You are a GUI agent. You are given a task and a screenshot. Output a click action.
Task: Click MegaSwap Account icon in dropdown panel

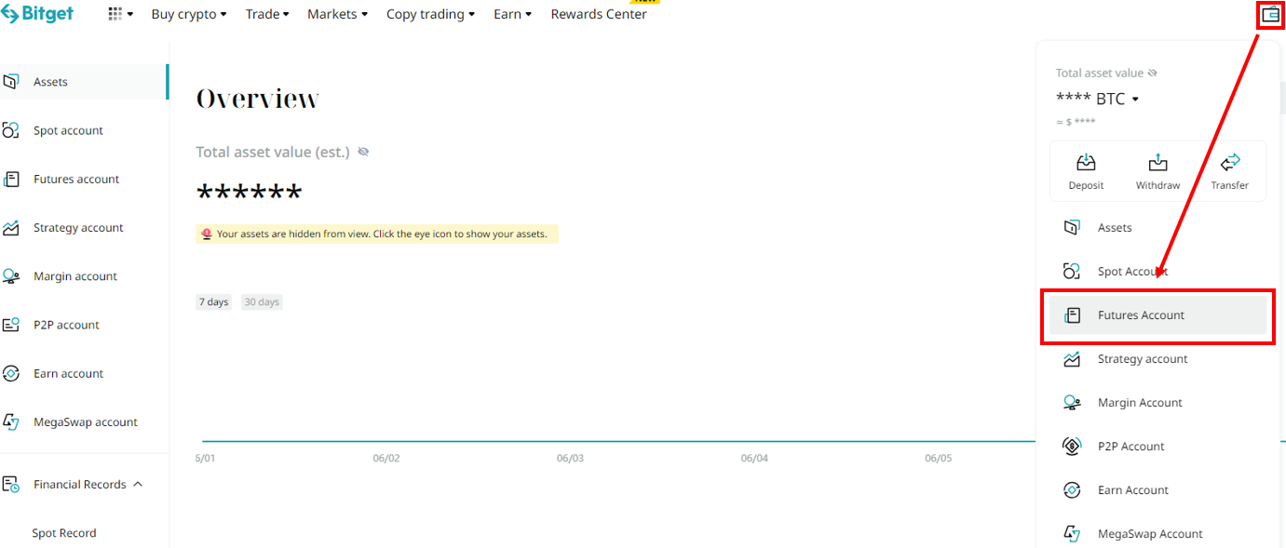pyautogui.click(x=1072, y=534)
